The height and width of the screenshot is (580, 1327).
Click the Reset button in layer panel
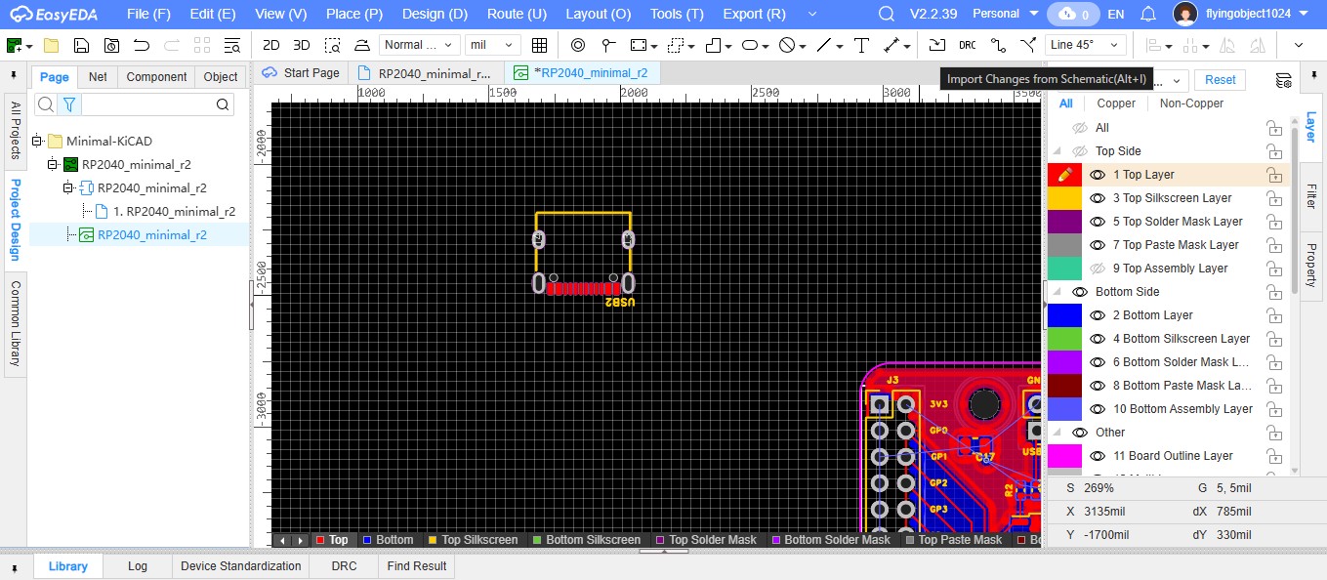pos(1220,80)
